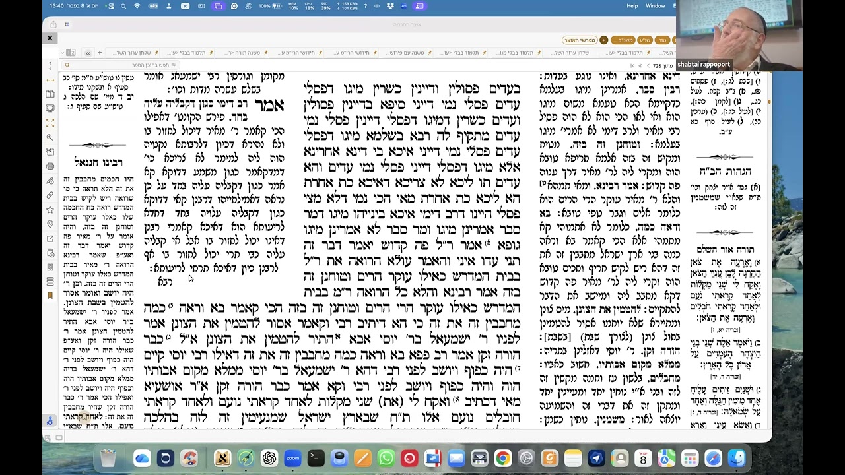Click the link icon in left sidebar
845x475 pixels.
pyautogui.click(x=50, y=195)
